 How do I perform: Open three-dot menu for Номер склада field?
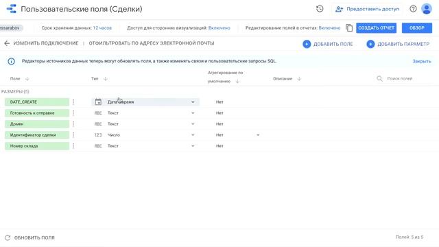(x=73, y=146)
